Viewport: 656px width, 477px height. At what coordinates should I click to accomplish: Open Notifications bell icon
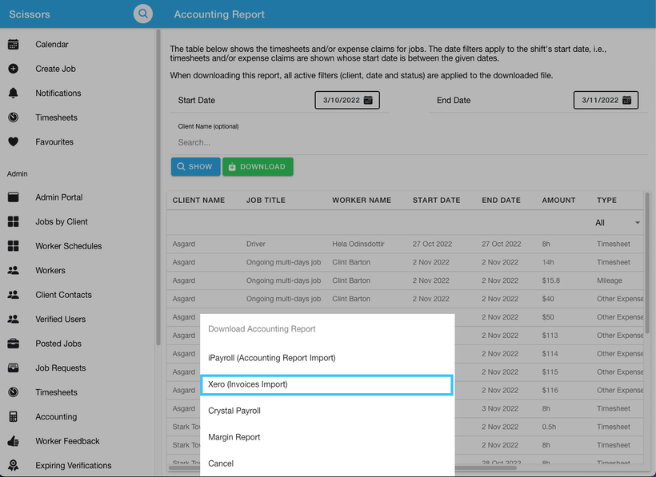pos(14,93)
